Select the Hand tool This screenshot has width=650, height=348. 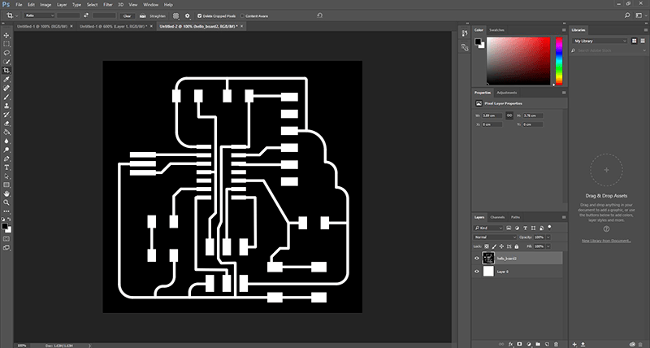click(6, 194)
